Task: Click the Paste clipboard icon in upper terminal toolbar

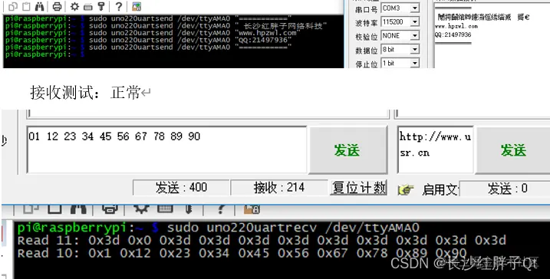Action: click(26, 6)
